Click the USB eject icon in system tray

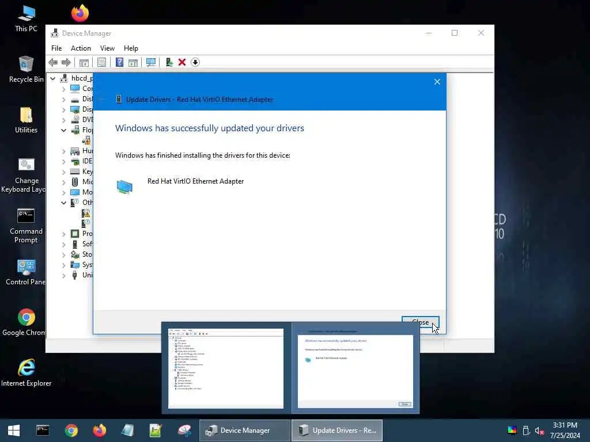527,430
